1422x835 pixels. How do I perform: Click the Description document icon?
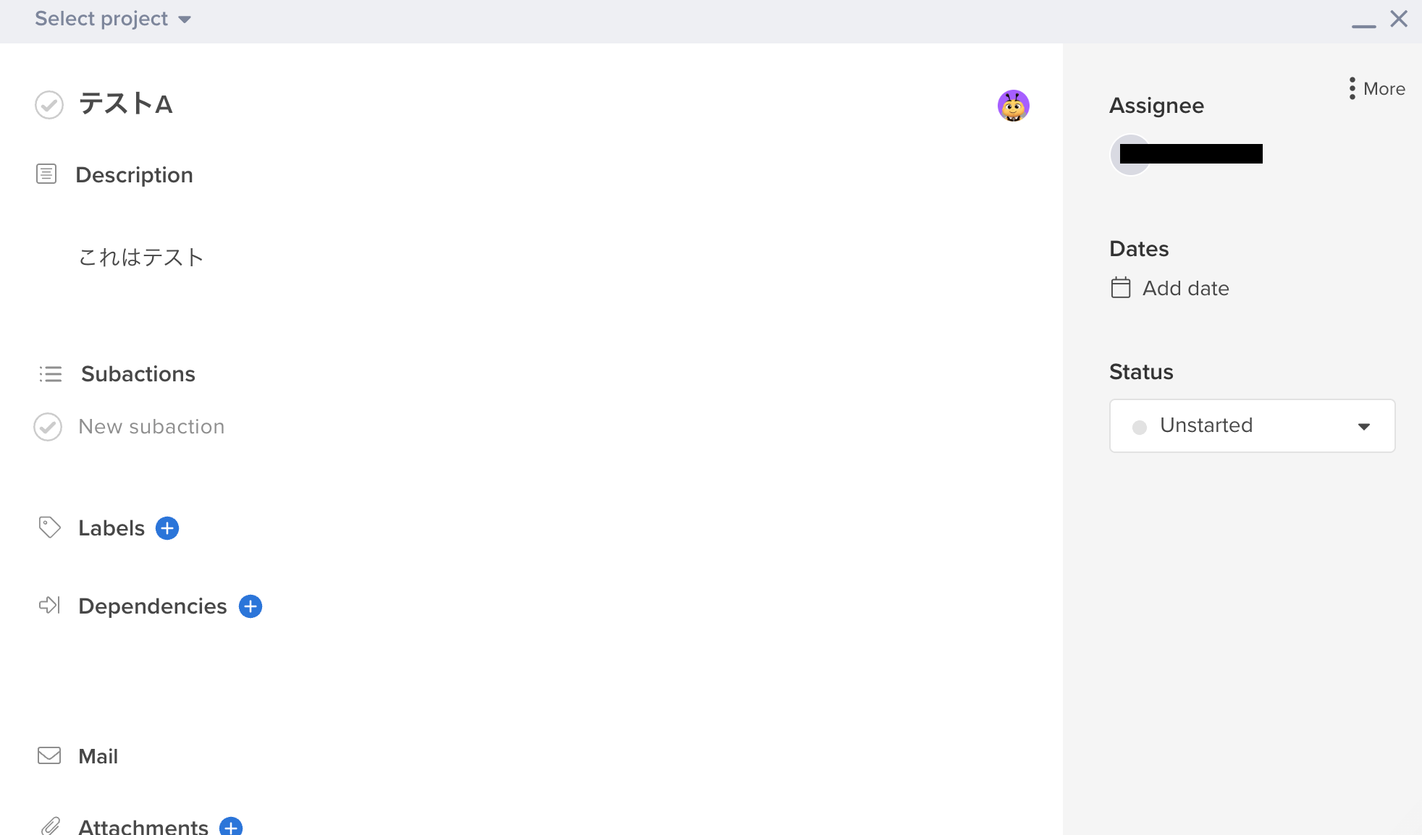tap(46, 174)
